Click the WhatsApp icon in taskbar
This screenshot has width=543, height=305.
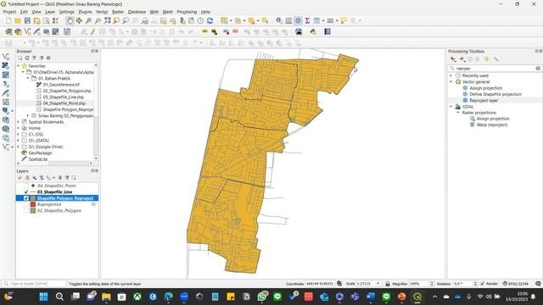pos(262,297)
